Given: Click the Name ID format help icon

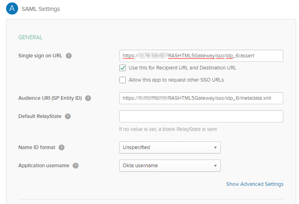Looking at the screenshot, I should [x=62, y=147].
